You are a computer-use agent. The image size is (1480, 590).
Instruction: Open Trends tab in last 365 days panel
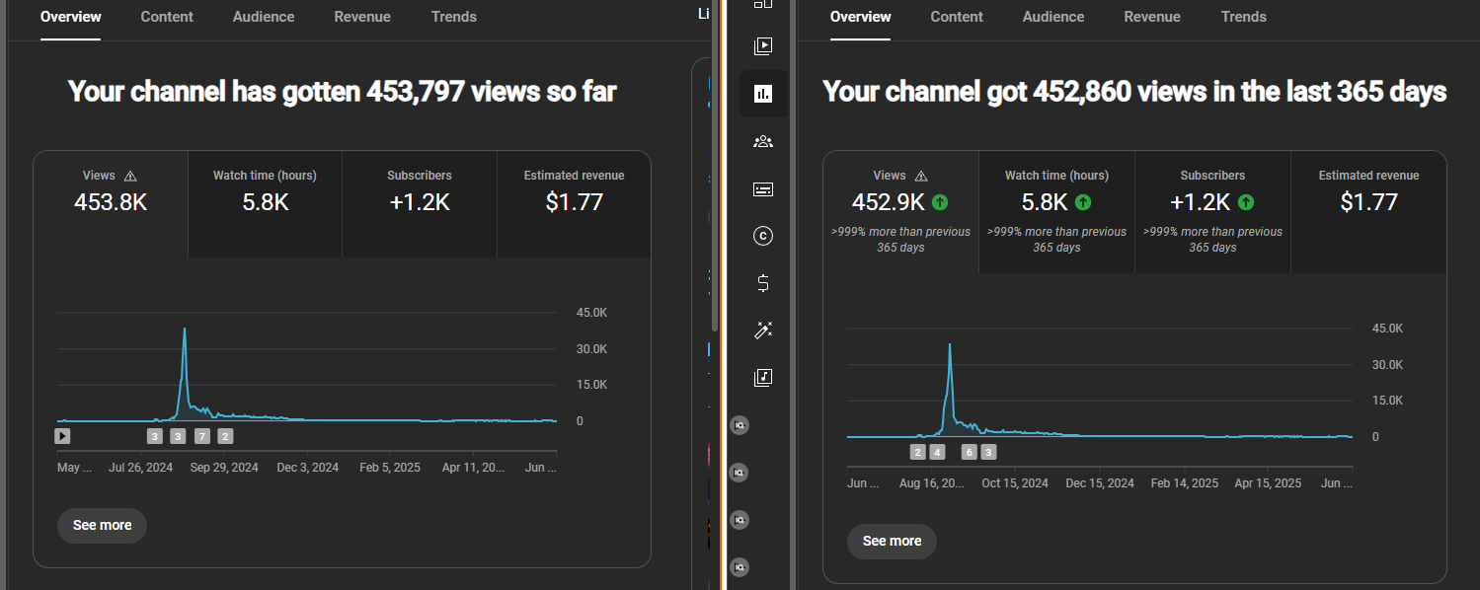1243,17
